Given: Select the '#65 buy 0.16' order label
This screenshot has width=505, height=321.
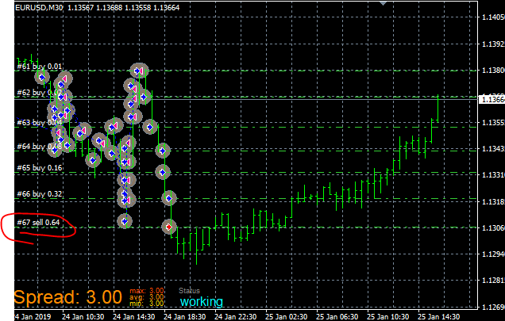Looking at the screenshot, I should 39,168.
